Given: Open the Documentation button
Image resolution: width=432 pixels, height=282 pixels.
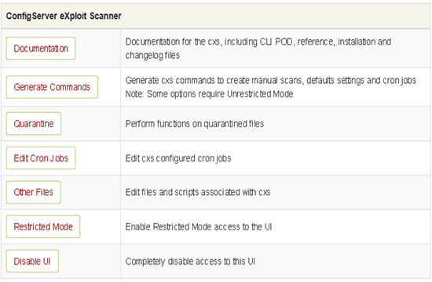Looking at the screenshot, I should click(41, 49).
